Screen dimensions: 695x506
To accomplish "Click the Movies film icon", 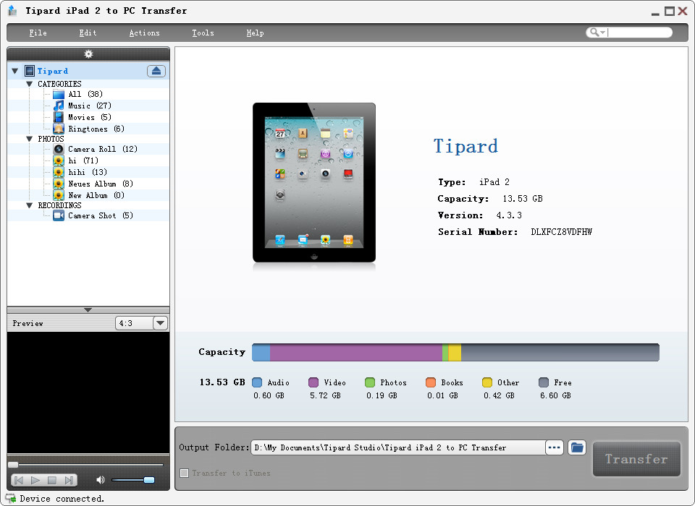I will (59, 117).
